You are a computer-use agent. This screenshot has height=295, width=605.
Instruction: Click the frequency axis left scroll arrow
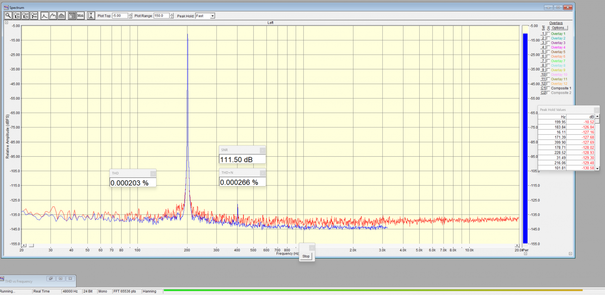click(x=24, y=245)
